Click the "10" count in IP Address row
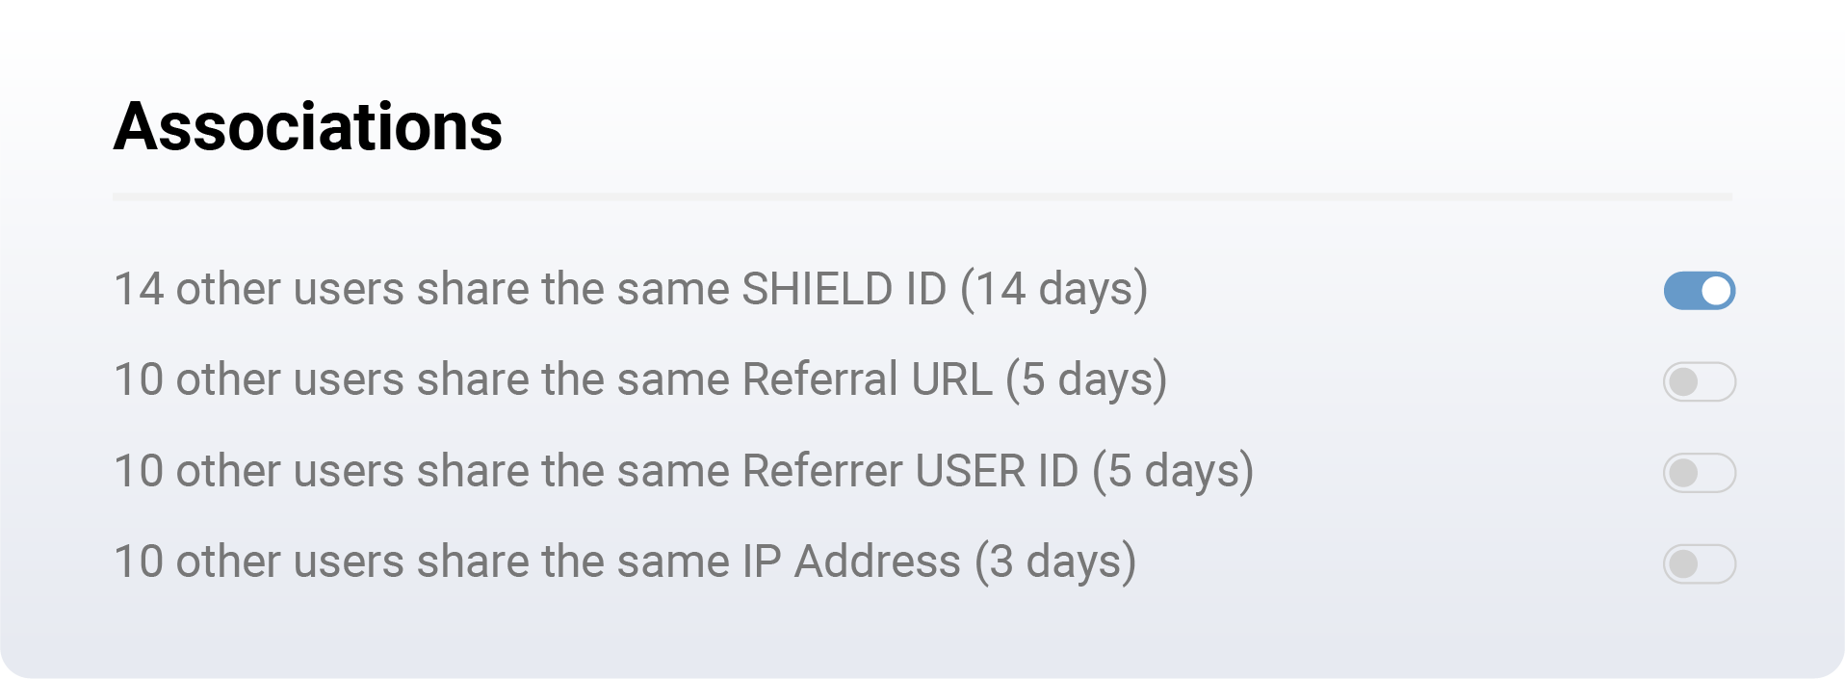This screenshot has width=1845, height=679. pyautogui.click(x=139, y=561)
